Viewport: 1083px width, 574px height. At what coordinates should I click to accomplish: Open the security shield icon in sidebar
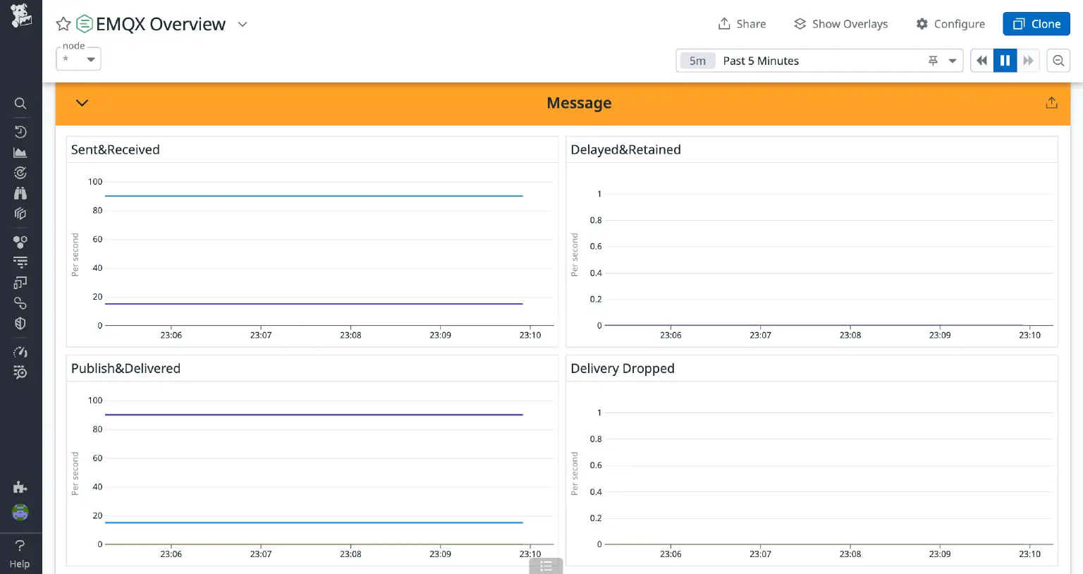[20, 323]
